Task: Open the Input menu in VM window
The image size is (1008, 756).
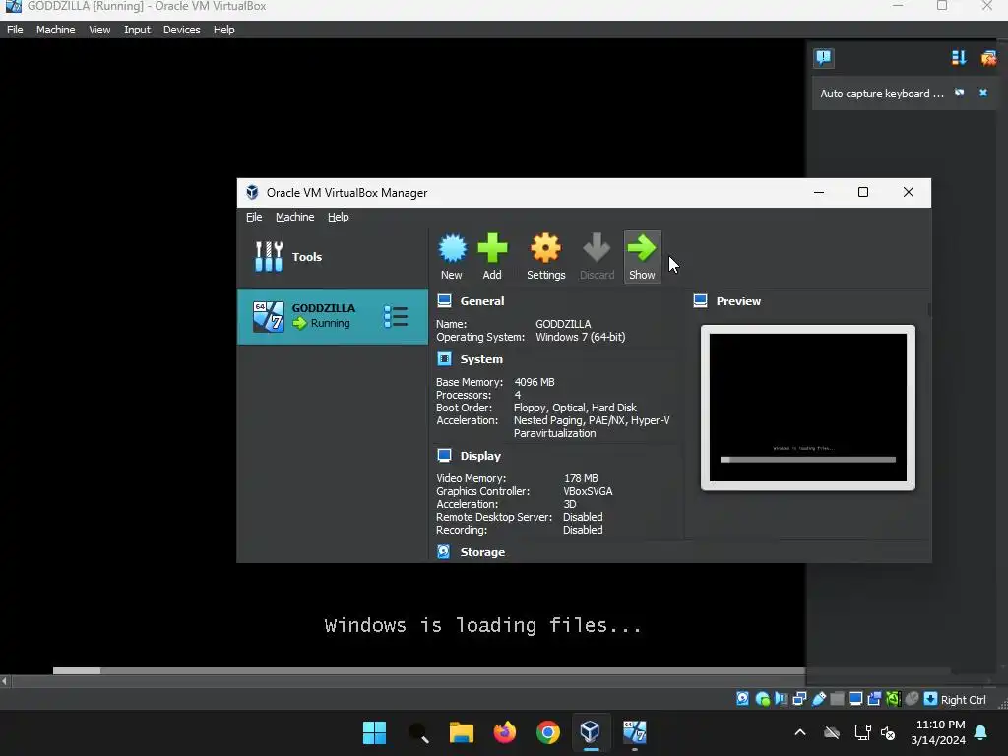Action: click(x=137, y=30)
